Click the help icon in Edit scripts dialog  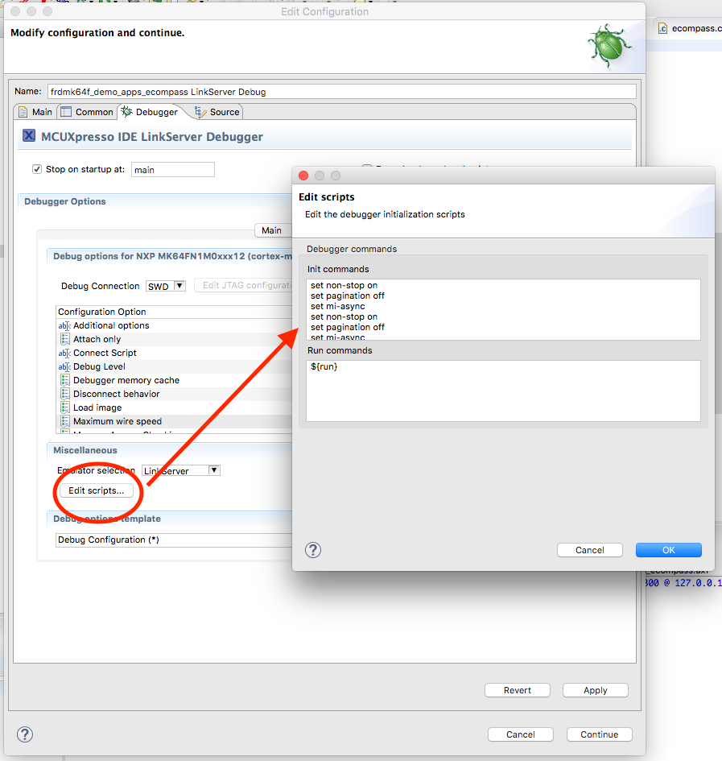pyautogui.click(x=313, y=550)
